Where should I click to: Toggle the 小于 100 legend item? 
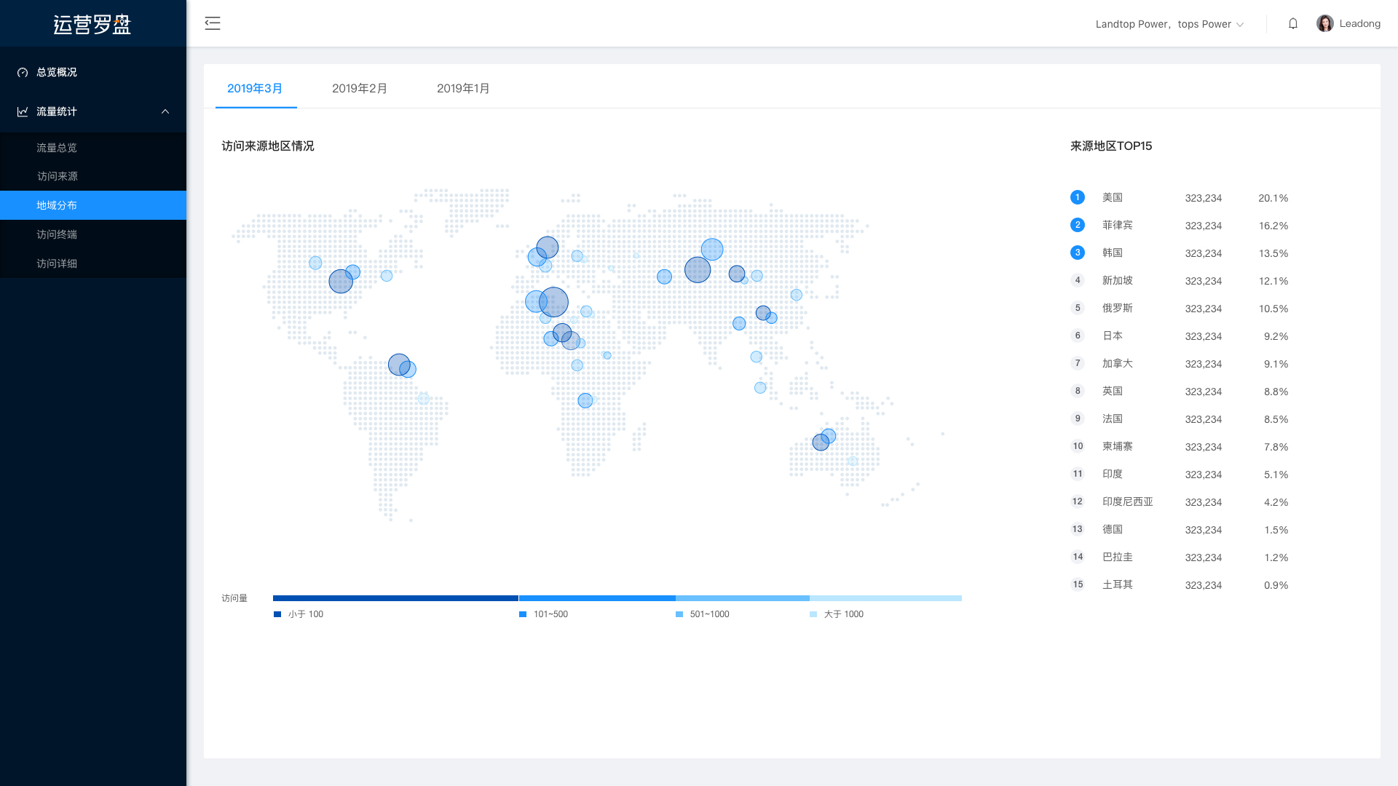[x=299, y=614]
